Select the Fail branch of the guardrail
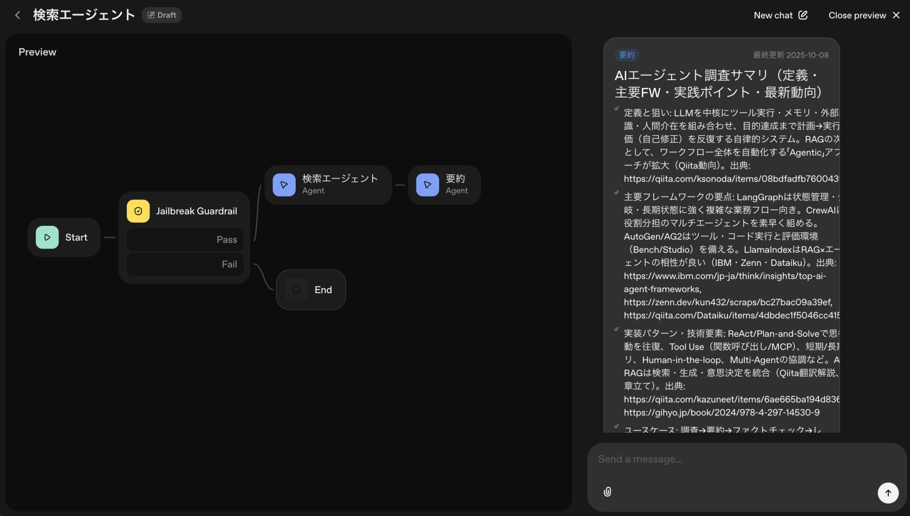 (185, 264)
